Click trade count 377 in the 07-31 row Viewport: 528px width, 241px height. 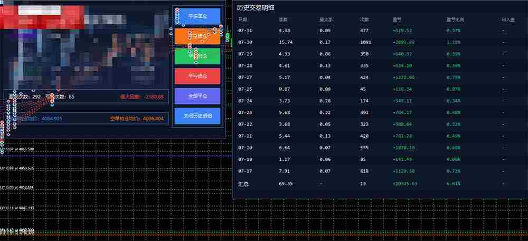point(364,31)
